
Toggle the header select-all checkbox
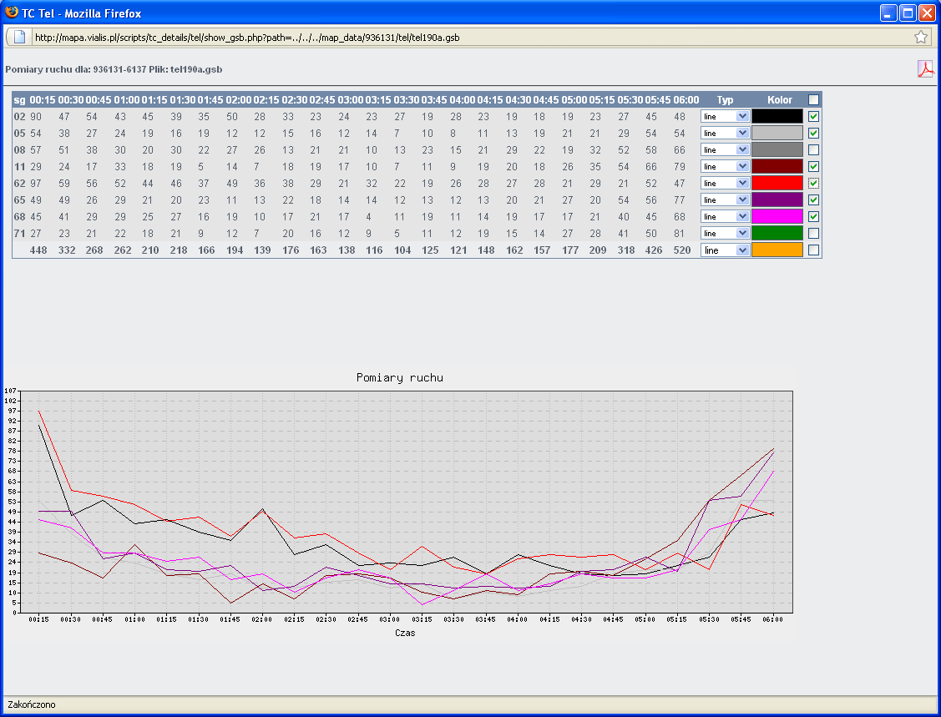[x=813, y=99]
